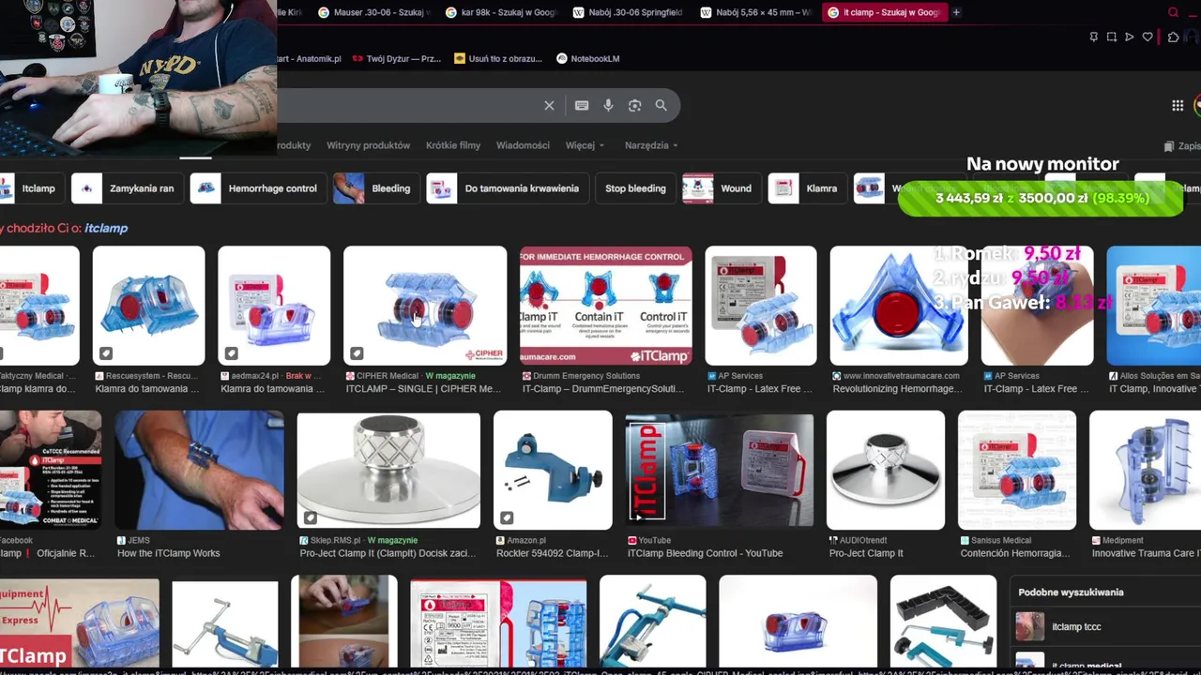Image resolution: width=1201 pixels, height=675 pixels.
Task: Open the NotebookLM bookmark
Action: pyautogui.click(x=588, y=58)
